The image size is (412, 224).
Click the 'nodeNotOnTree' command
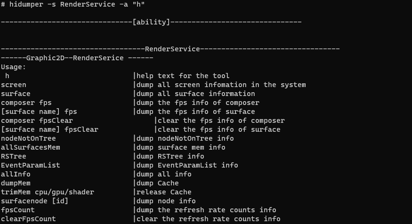coord(28,138)
